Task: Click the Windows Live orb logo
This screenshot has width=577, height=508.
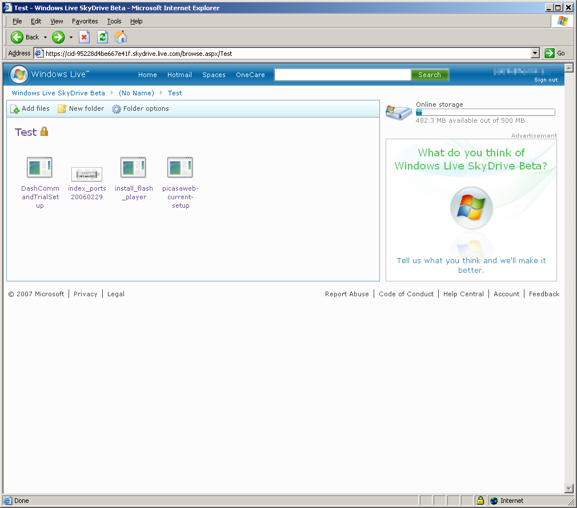Action: point(19,75)
